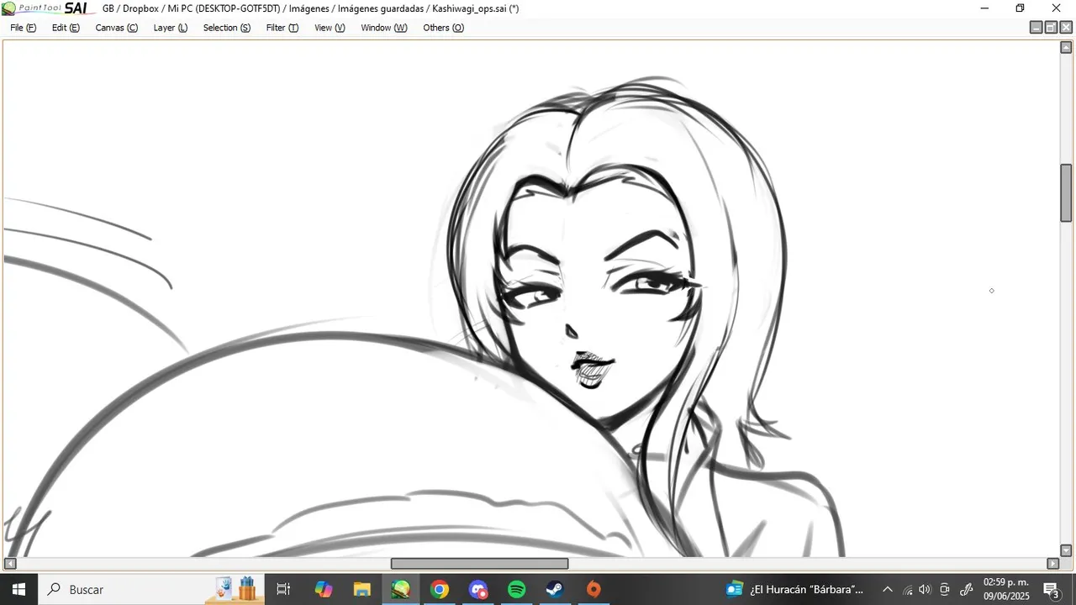Open Google Chrome from the taskbar

440,589
